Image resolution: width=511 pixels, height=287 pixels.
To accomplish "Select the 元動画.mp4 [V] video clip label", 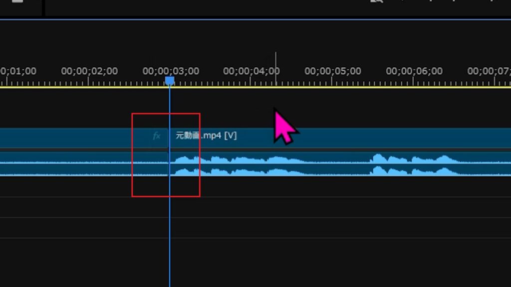I will coord(206,136).
